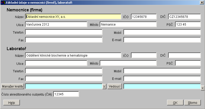
Task: Clear the Vedoucí field with X
Action: tap(202, 88)
